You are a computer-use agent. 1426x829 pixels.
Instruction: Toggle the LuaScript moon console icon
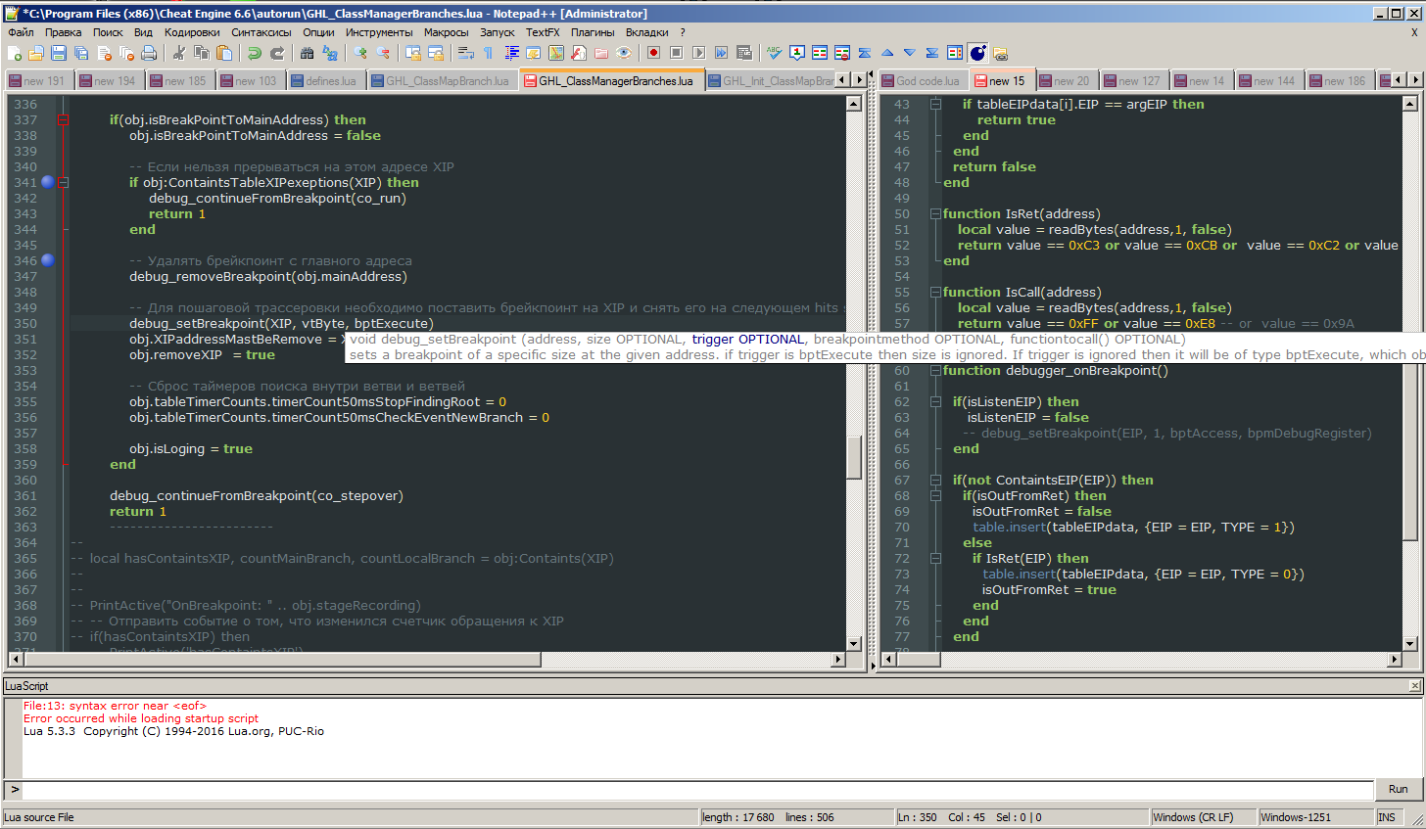pyautogui.click(x=977, y=53)
